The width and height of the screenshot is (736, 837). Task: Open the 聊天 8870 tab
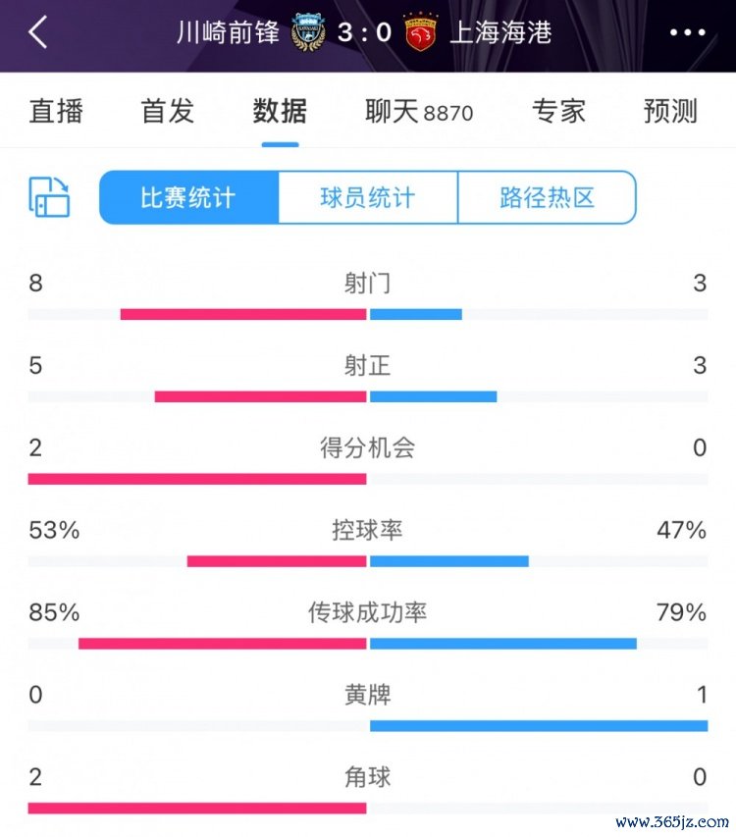click(419, 112)
